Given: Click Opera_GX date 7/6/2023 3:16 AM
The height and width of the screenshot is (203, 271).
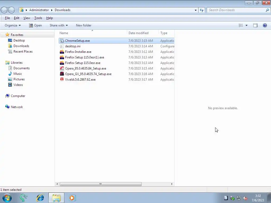Looking at the screenshot, I should click(x=141, y=74).
